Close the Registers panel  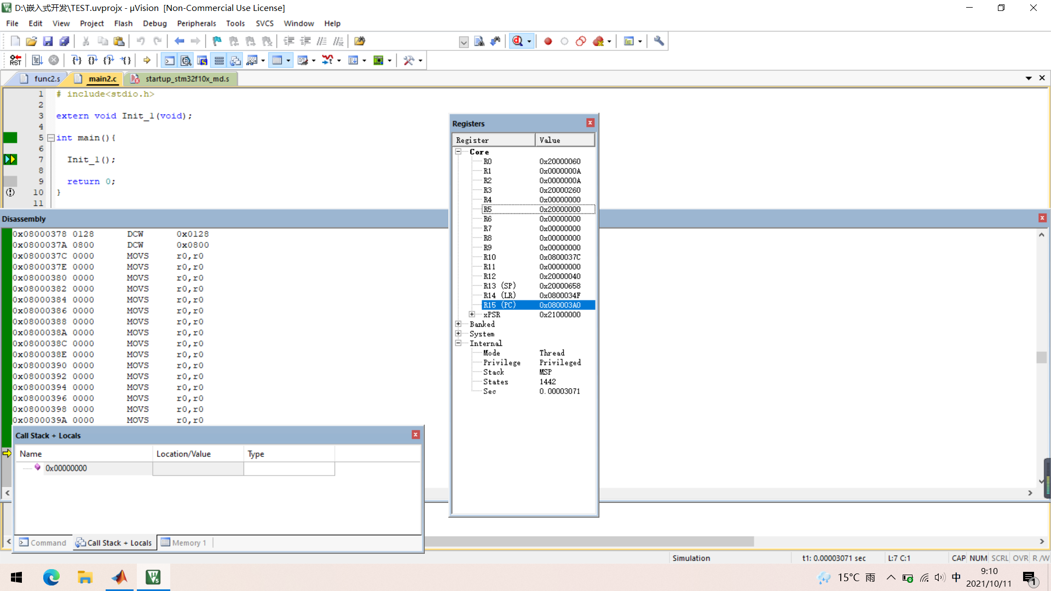pyautogui.click(x=590, y=123)
